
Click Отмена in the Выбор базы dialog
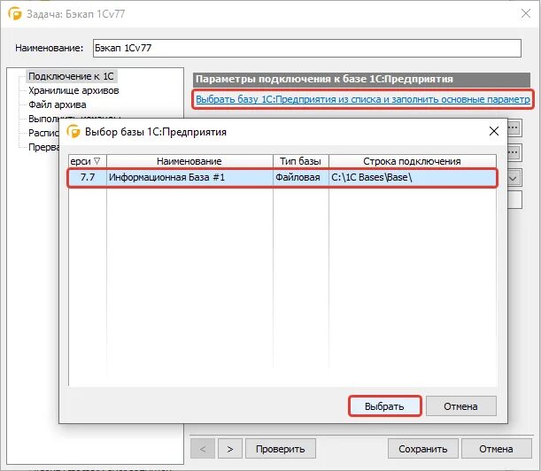461,406
